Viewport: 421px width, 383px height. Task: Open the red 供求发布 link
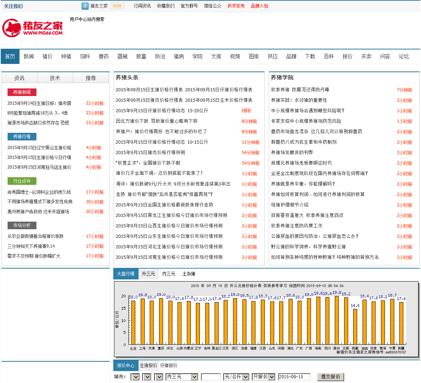(x=236, y=6)
